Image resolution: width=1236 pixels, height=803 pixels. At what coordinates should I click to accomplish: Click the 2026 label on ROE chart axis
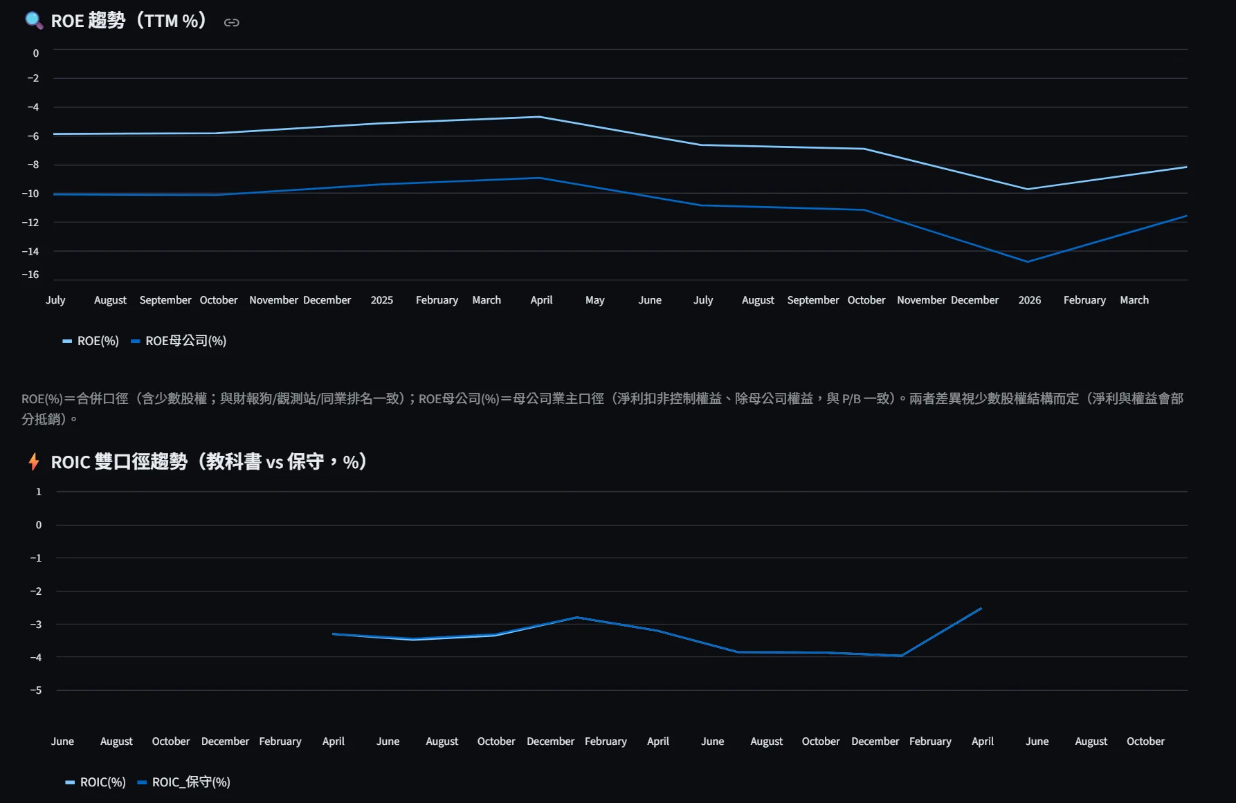point(1030,300)
